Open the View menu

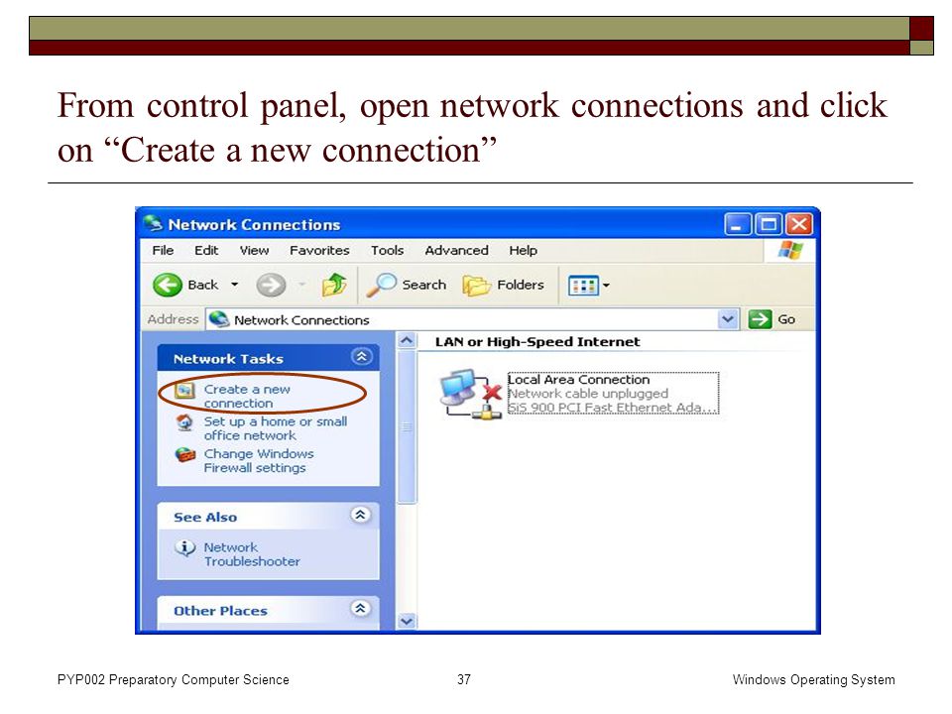pos(255,250)
